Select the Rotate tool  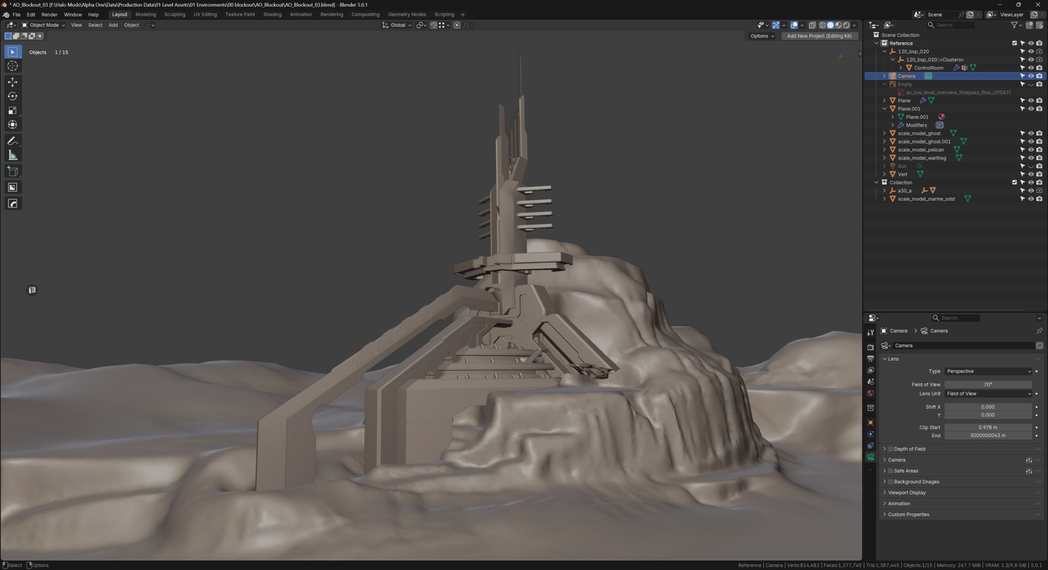(x=13, y=96)
